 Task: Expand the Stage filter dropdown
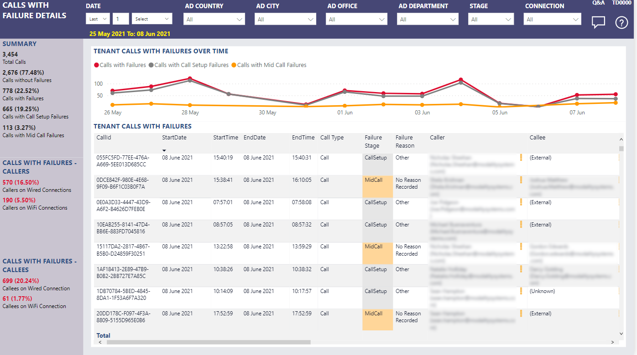click(x=491, y=19)
